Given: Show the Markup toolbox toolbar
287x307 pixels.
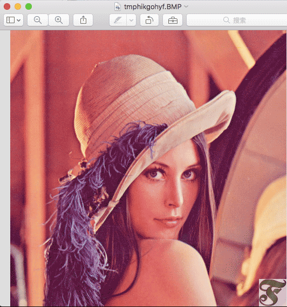Looking at the screenshot, I should tap(173, 20).
